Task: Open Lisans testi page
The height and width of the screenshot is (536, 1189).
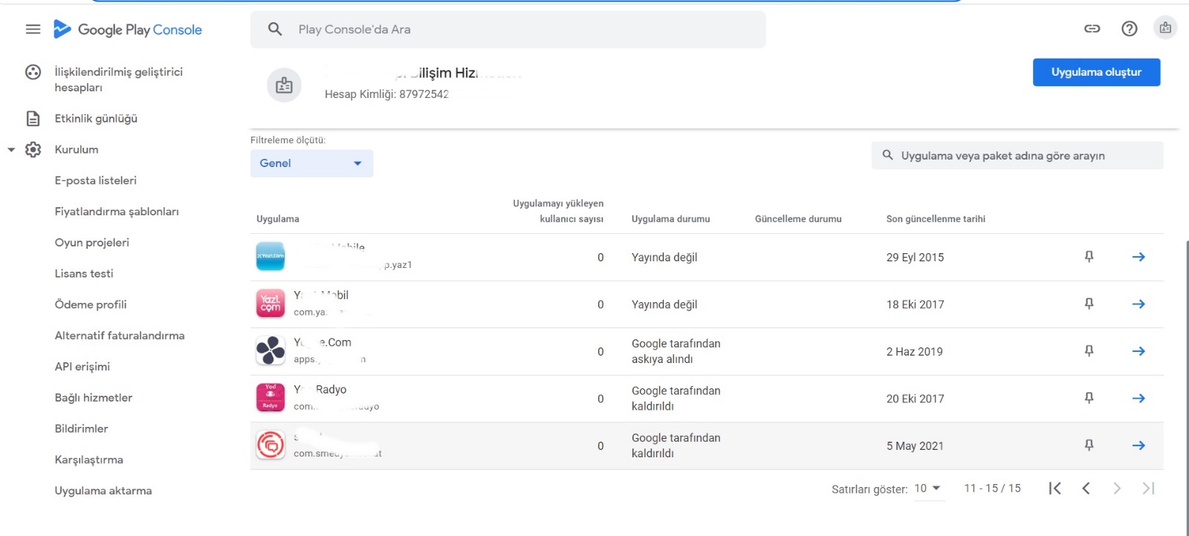Action: [84, 274]
